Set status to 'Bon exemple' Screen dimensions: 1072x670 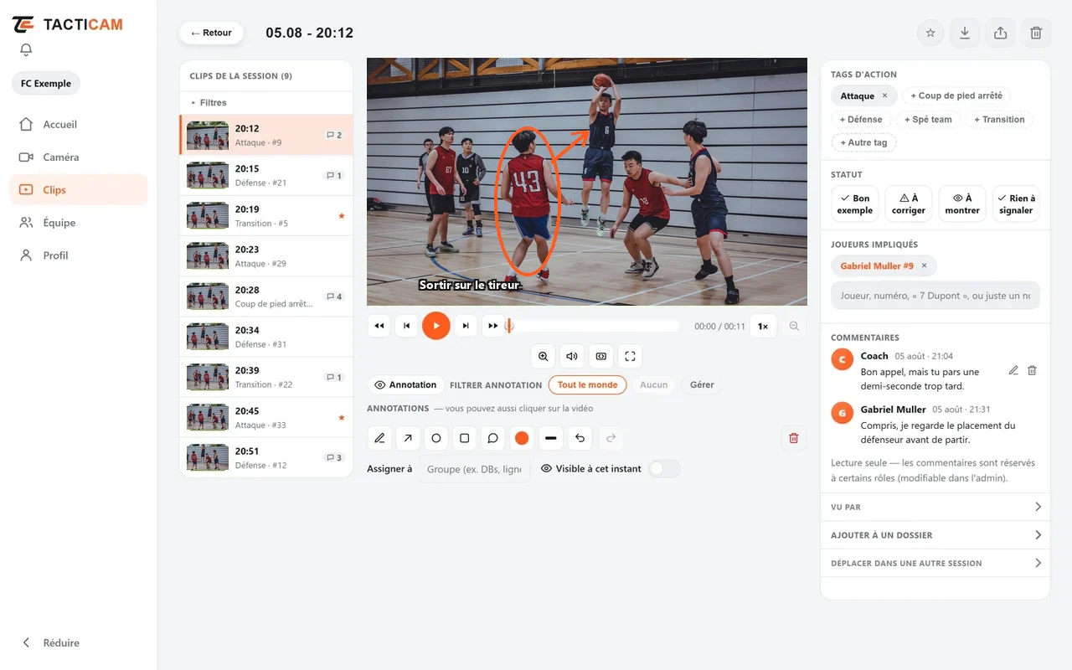855,204
